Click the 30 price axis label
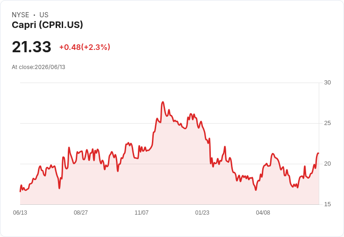Image resolution: width=344 pixels, height=237 pixels. coord(327,83)
